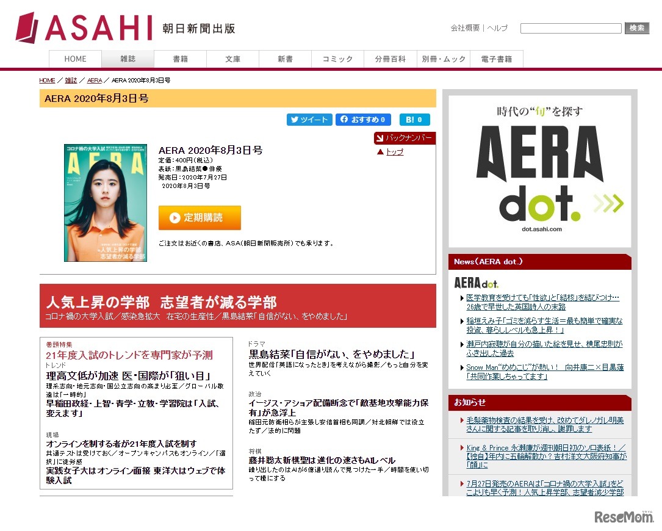Select コミック in the navigation bar
The width and height of the screenshot is (662, 531).
pyautogui.click(x=337, y=59)
